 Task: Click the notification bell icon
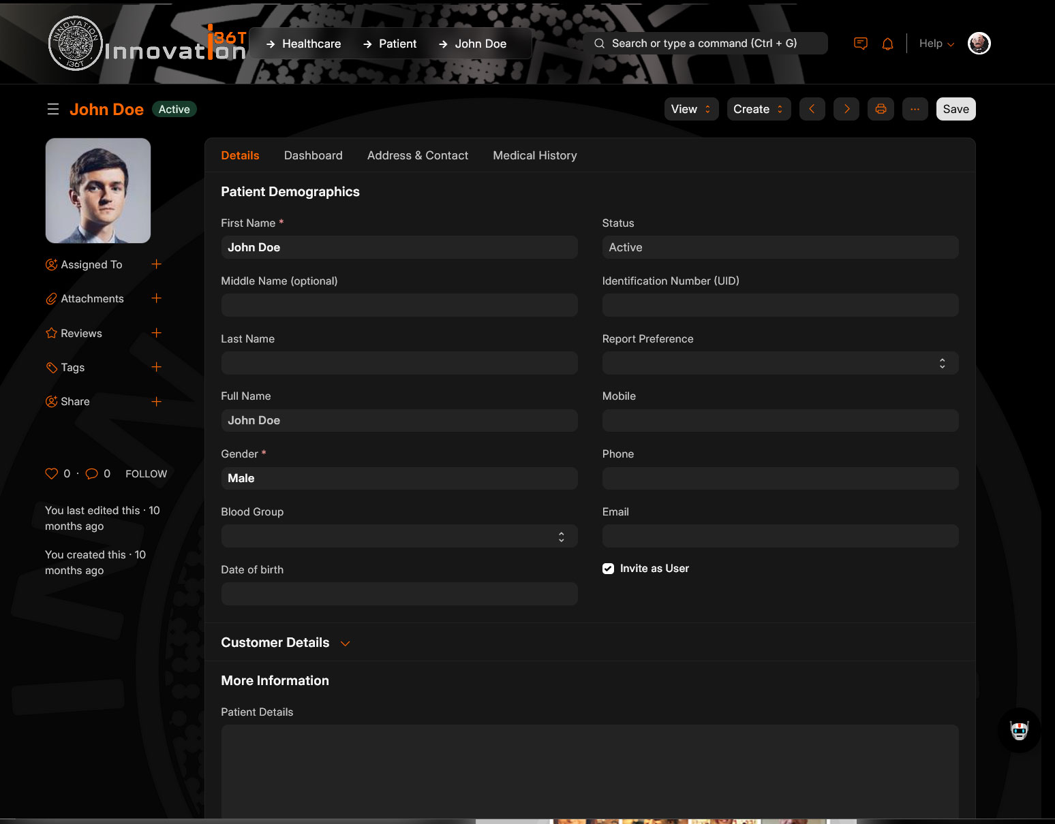tap(887, 44)
